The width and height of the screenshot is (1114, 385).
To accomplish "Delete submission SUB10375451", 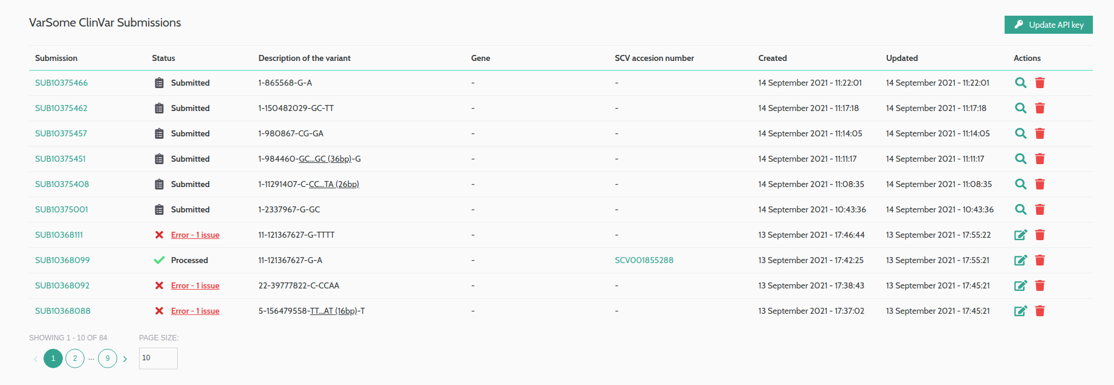I will coord(1040,159).
